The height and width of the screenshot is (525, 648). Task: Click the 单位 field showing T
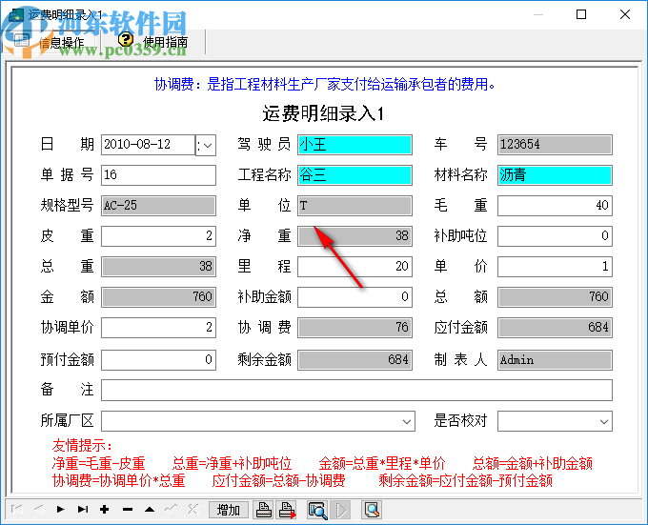(354, 205)
